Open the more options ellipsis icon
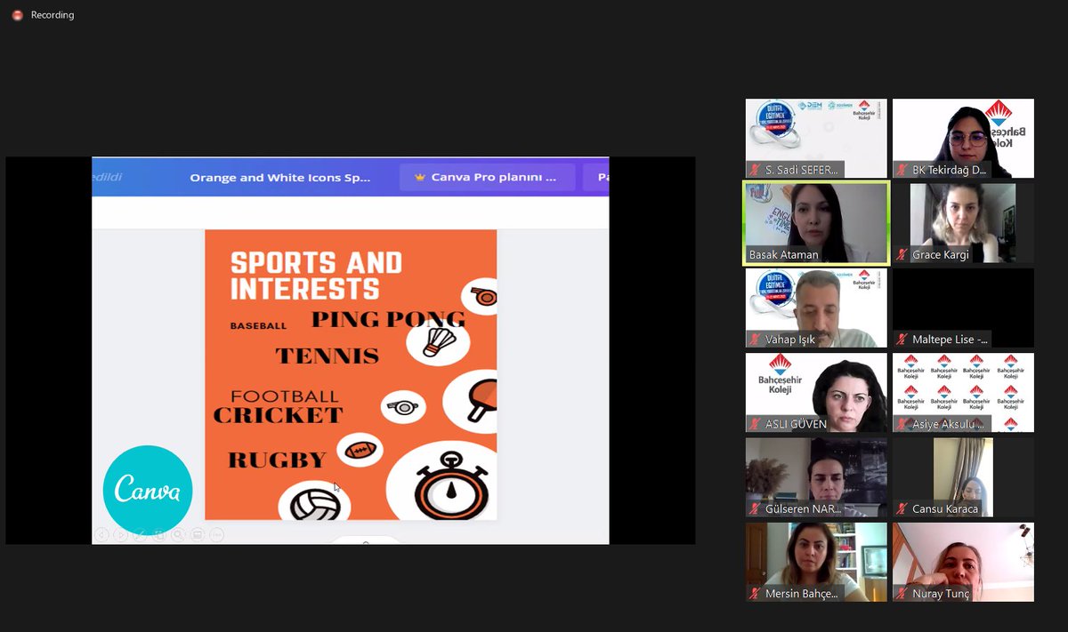The width and height of the screenshot is (1068, 632). coord(216,535)
